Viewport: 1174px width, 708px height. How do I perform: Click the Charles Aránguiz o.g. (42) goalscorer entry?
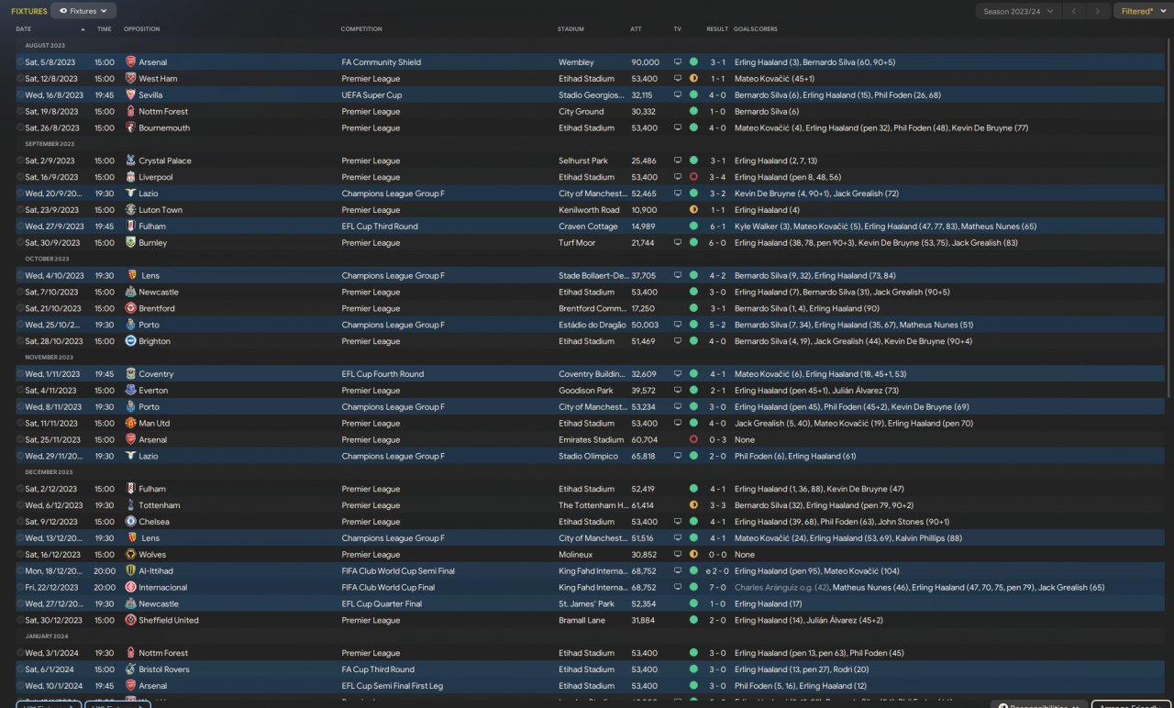[780, 588]
